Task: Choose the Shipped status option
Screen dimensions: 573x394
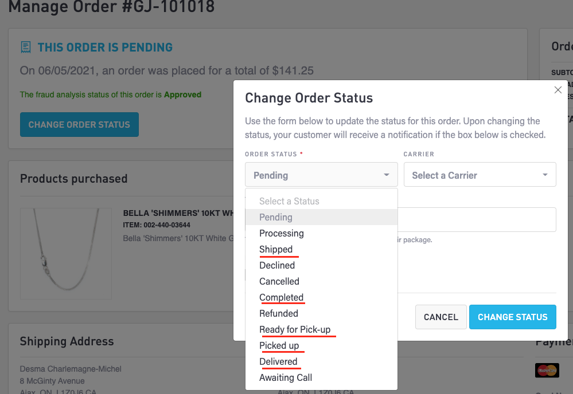Action: [276, 249]
